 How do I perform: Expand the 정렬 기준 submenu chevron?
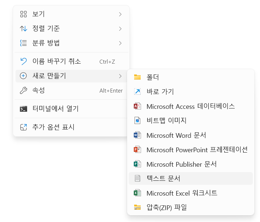120,29
